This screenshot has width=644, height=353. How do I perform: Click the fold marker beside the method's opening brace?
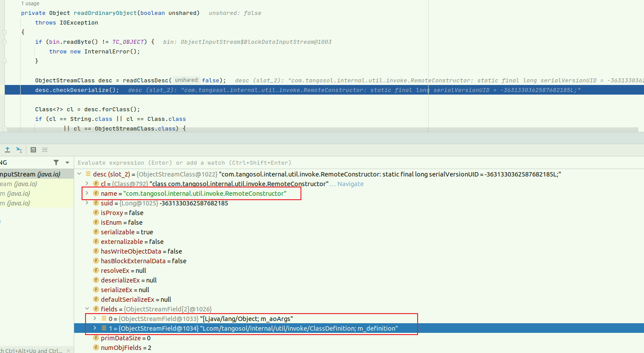4,32
